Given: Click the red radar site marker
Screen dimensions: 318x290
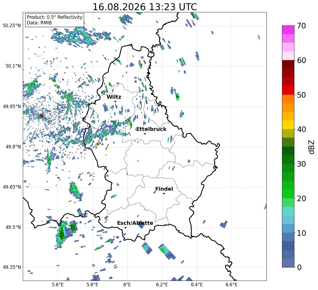Looking at the screenshot, I should point(42,116).
